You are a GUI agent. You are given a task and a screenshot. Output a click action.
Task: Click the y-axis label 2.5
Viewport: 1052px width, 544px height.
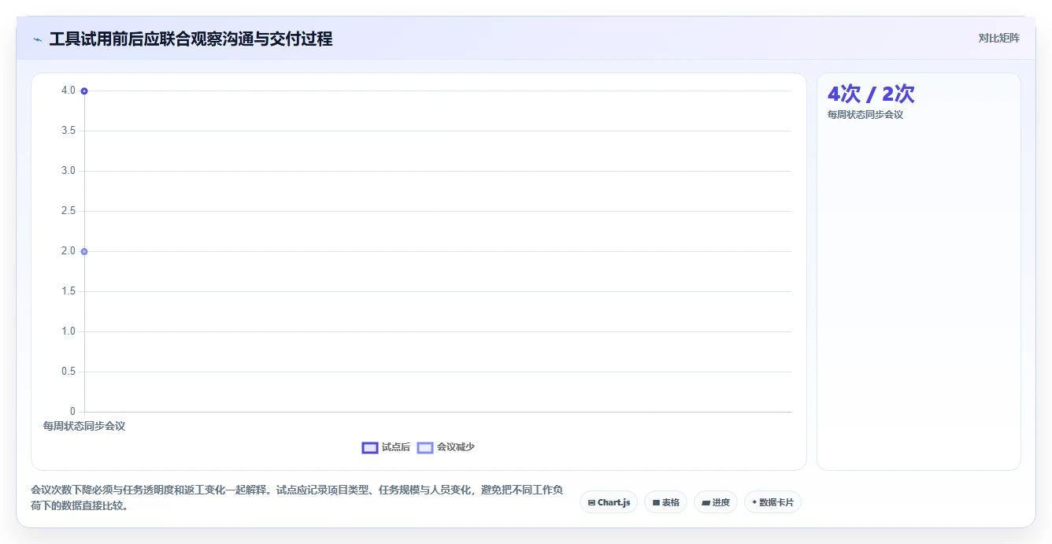point(68,211)
